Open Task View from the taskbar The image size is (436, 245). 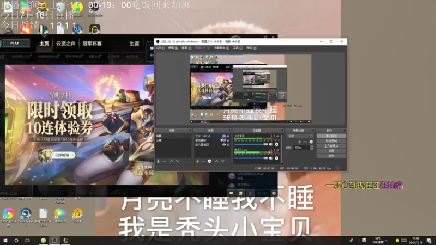(27, 241)
